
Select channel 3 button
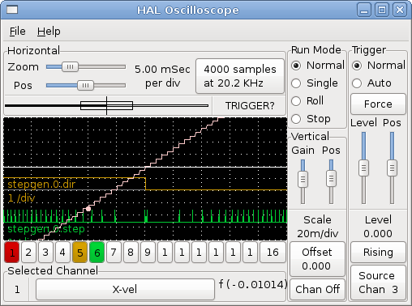coord(45,253)
